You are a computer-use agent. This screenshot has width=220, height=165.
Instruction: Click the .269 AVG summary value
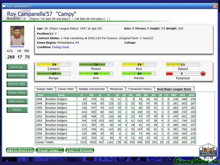pos(10,57)
